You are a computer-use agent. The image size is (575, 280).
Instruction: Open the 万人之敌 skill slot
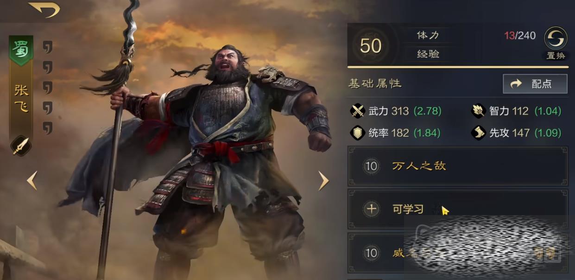[x=458, y=166]
